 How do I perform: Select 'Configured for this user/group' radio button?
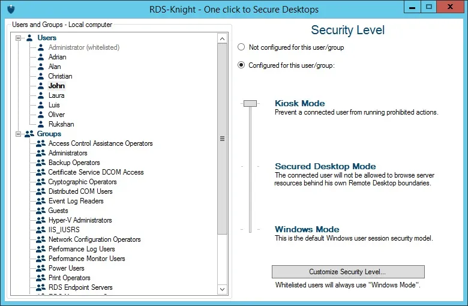[x=241, y=65]
